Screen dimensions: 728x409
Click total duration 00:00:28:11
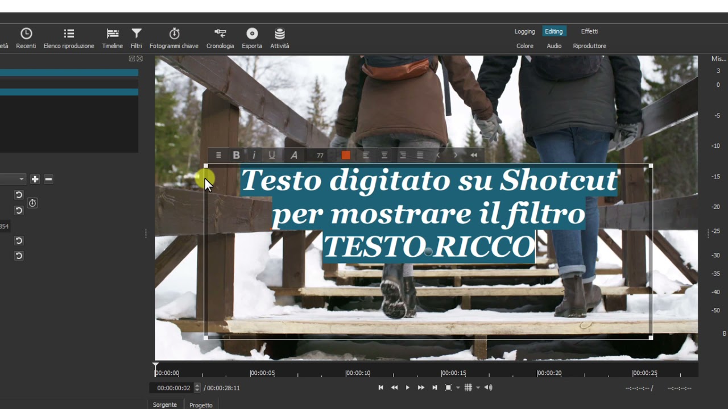[224, 388]
